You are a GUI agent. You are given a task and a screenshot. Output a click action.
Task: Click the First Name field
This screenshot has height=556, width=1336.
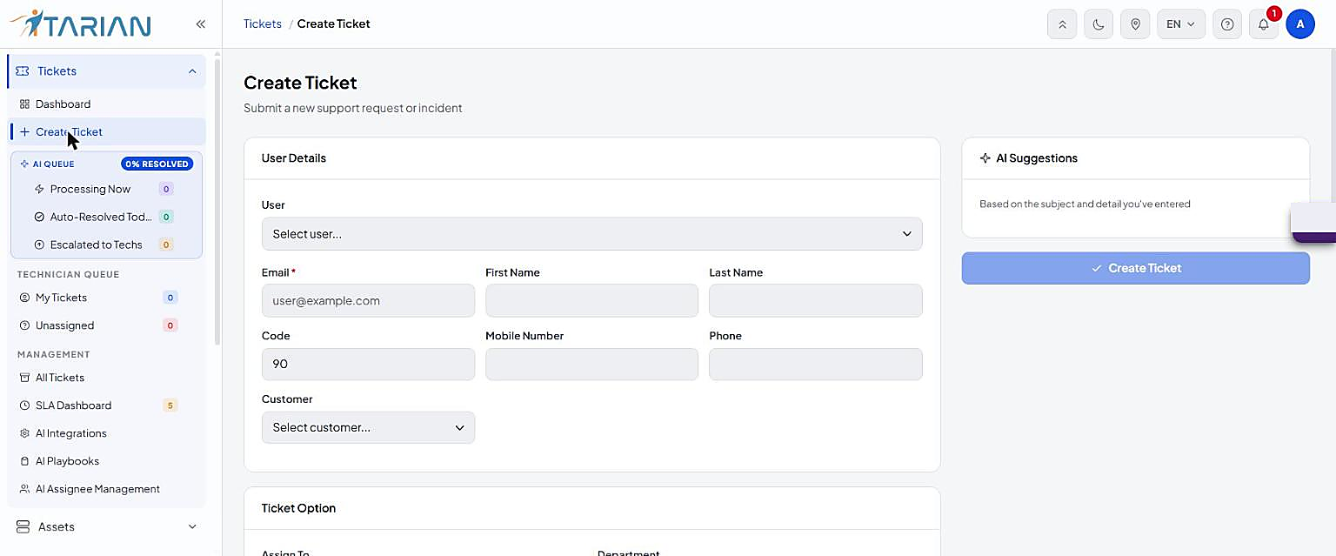coord(591,301)
